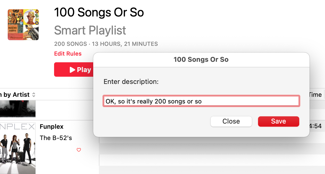
Task: Save the playlist description
Action: click(x=278, y=121)
